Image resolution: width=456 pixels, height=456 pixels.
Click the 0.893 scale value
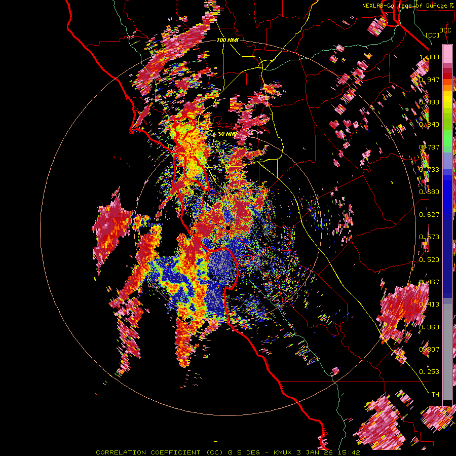coord(429,102)
